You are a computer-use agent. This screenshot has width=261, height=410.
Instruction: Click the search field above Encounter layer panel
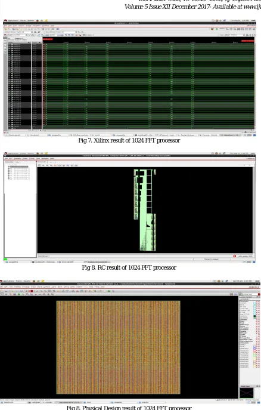click(x=250, y=294)
